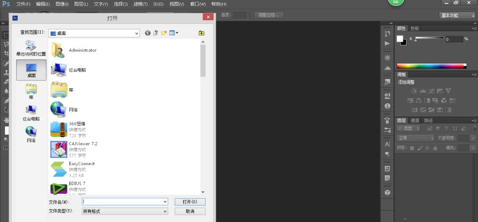Add a Brightness/Contrast adjustment

pos(414,91)
